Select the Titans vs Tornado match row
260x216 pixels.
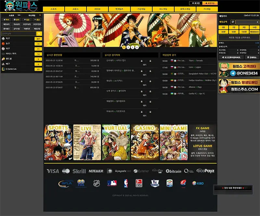click(x=188, y=61)
